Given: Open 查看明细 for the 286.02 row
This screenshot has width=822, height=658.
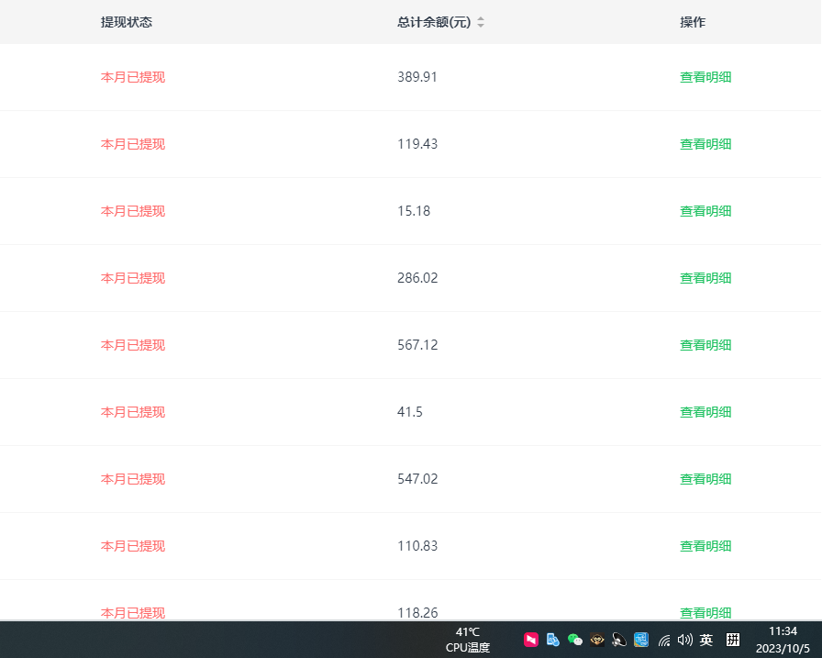Looking at the screenshot, I should 705,278.
